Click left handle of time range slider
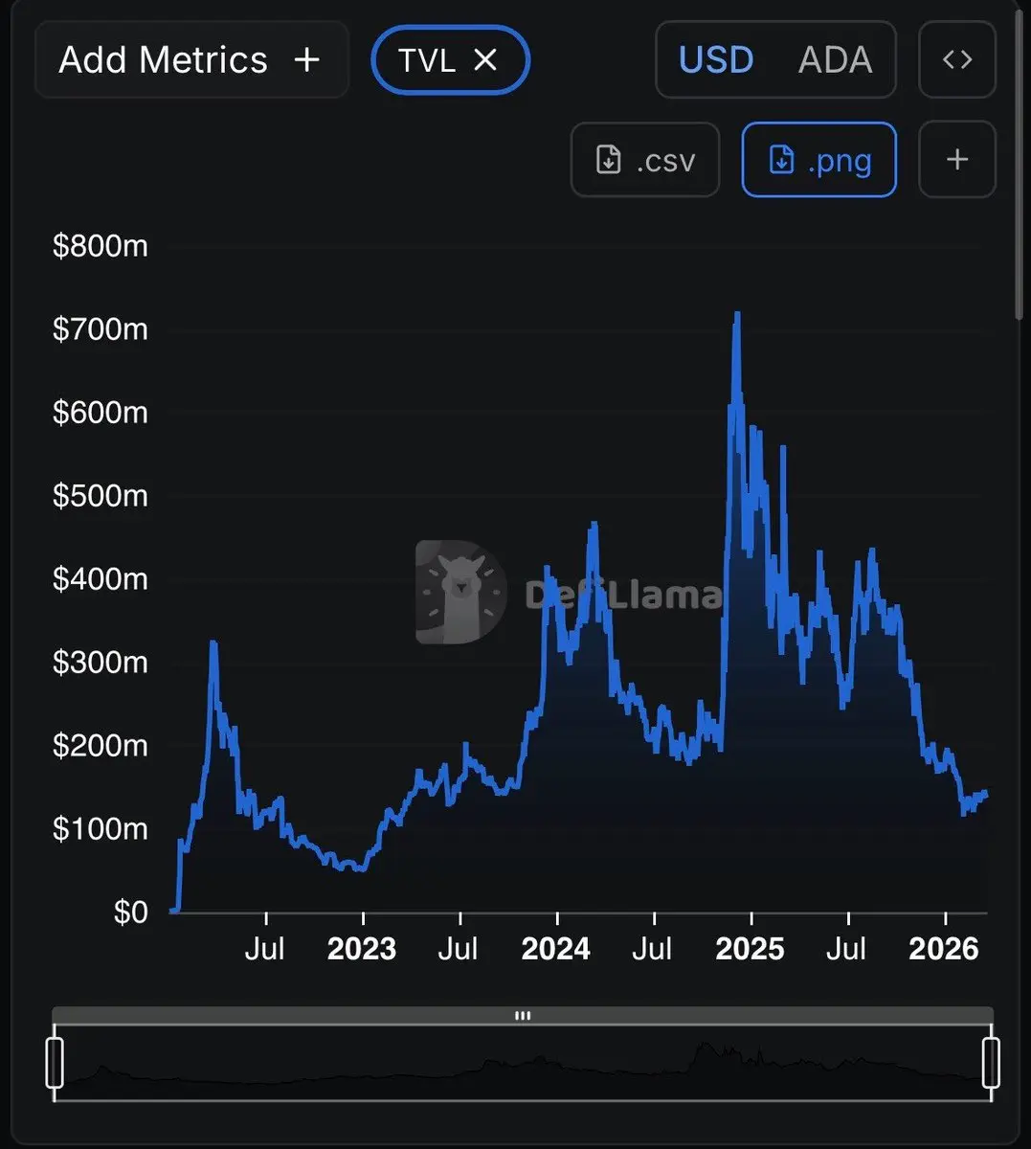The height and width of the screenshot is (1149, 1031). [55, 1062]
